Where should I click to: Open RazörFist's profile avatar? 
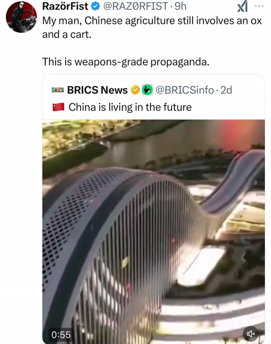coord(21,17)
